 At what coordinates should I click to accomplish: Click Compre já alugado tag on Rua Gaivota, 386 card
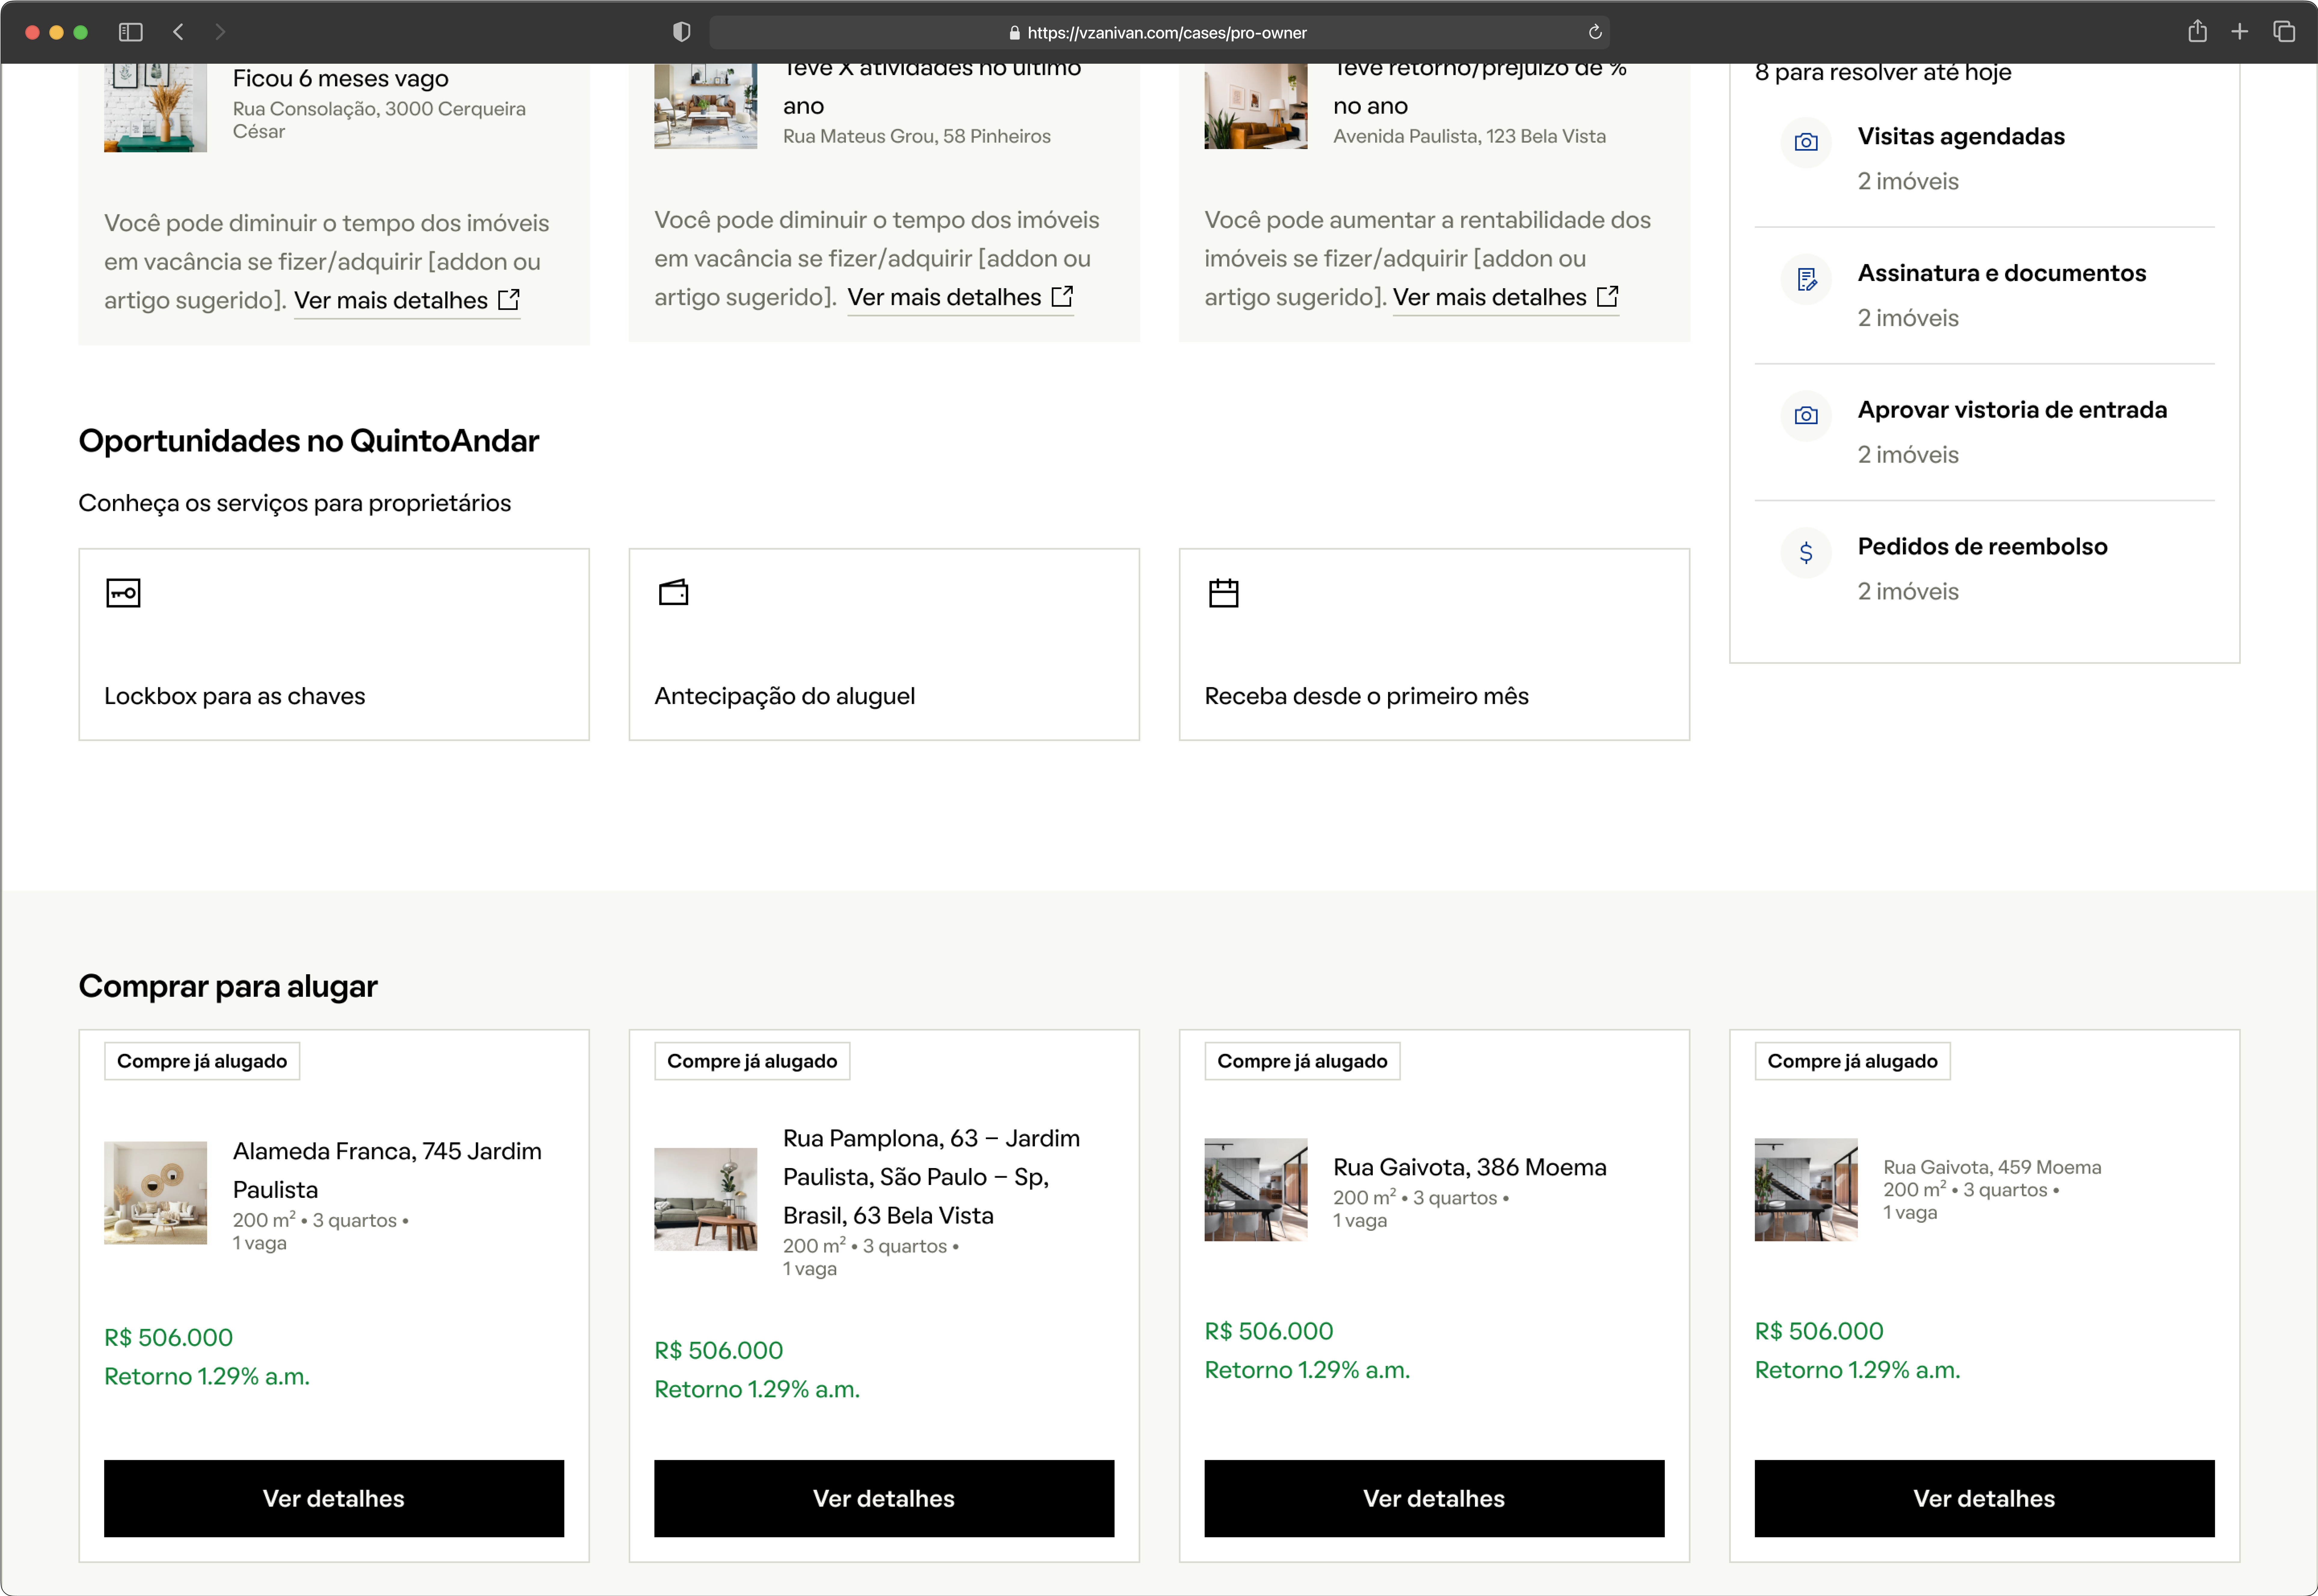tap(1302, 1061)
